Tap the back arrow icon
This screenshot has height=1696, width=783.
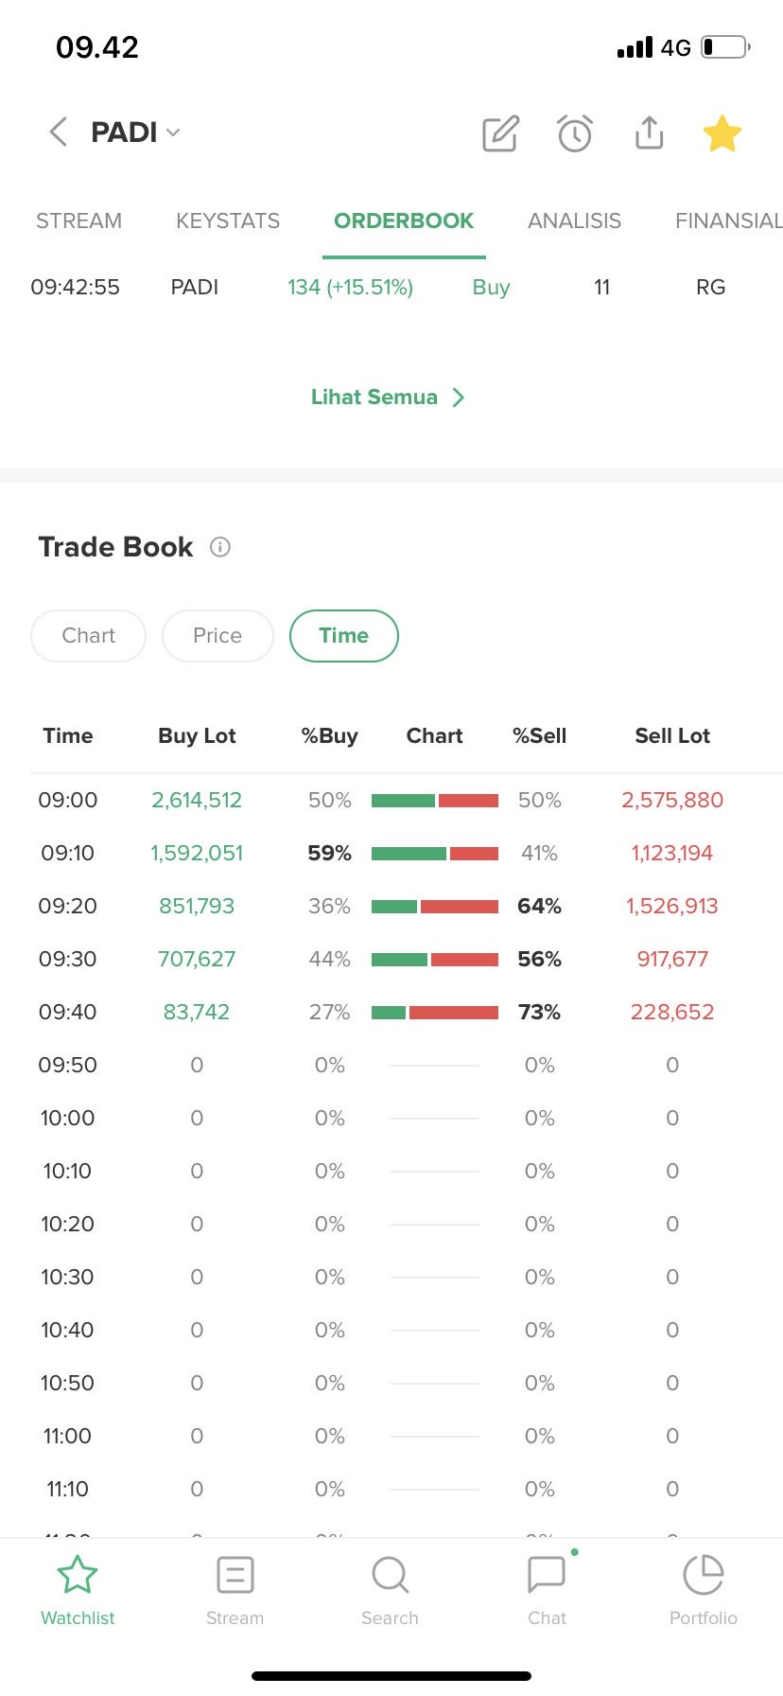59,132
